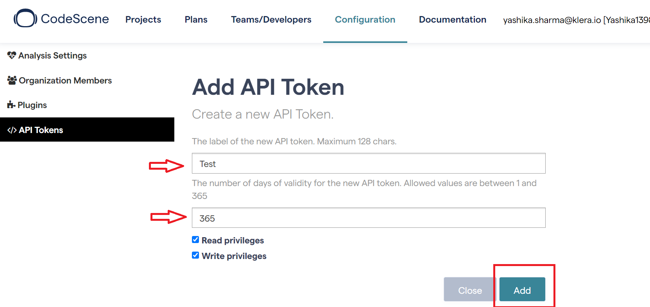The height and width of the screenshot is (307, 650).
Task: Open the Projects menu
Action: (x=143, y=20)
